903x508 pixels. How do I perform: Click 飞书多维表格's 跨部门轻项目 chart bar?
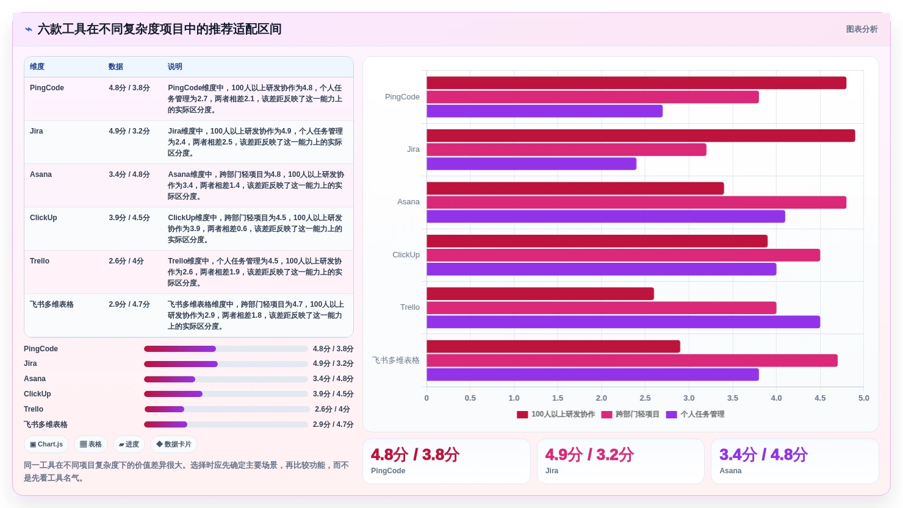click(632, 360)
